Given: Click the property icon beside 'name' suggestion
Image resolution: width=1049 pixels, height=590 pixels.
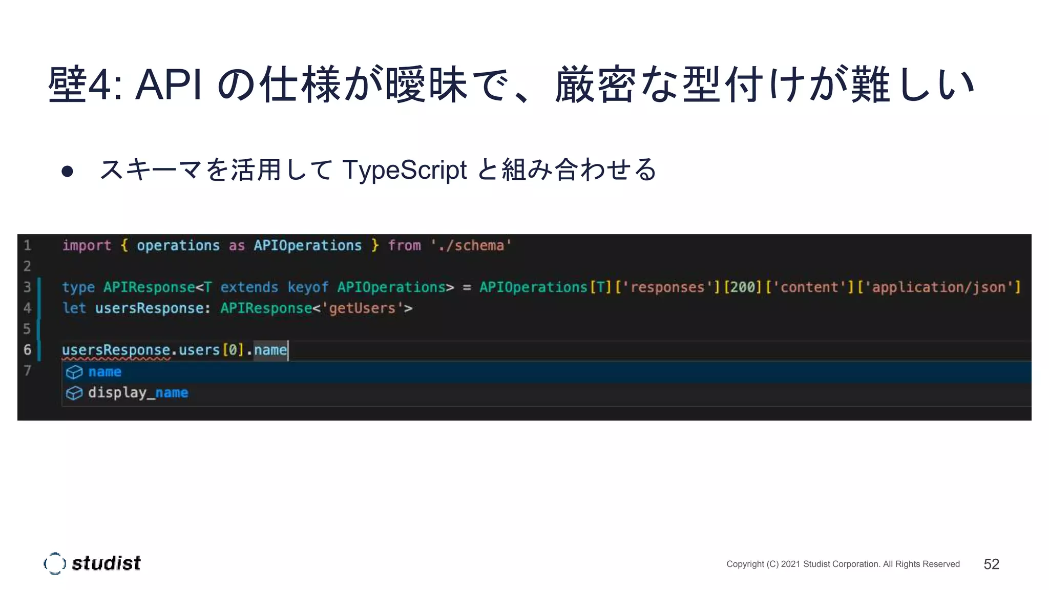Looking at the screenshot, I should point(74,372).
